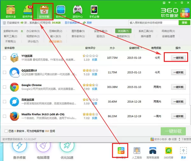Click the 显示系统软件 link

(x=72, y=23)
